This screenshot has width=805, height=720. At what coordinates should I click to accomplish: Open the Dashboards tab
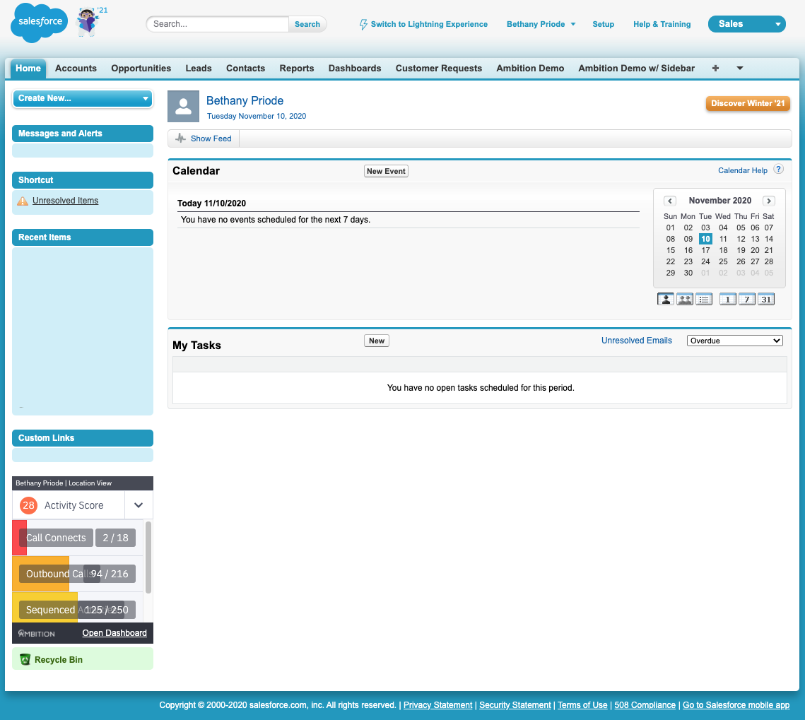pyautogui.click(x=355, y=68)
